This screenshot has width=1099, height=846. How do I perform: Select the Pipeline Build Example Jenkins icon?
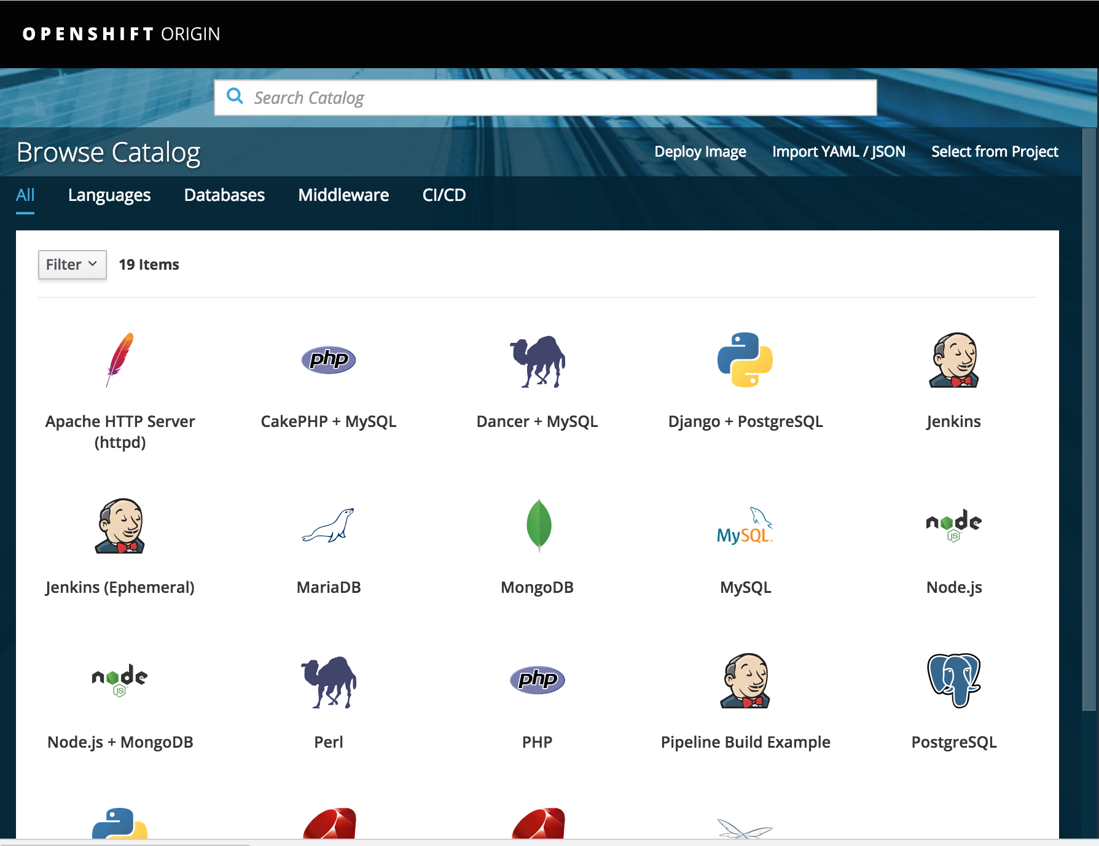pyautogui.click(x=745, y=681)
